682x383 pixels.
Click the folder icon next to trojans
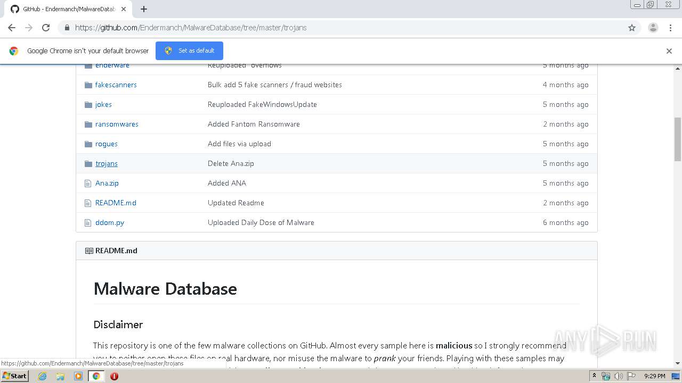[88, 164]
